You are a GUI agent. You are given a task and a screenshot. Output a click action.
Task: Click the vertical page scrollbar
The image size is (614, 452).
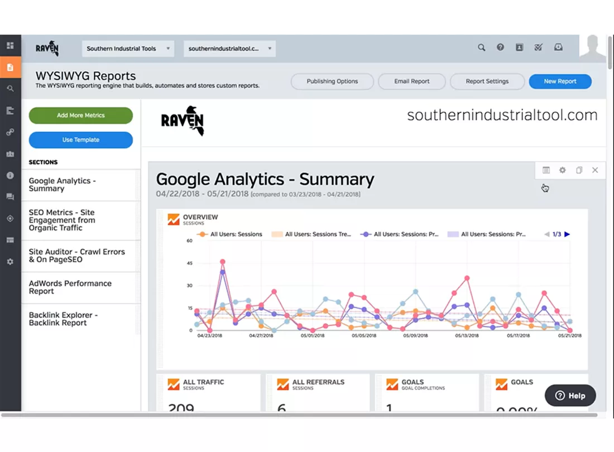tap(610, 53)
